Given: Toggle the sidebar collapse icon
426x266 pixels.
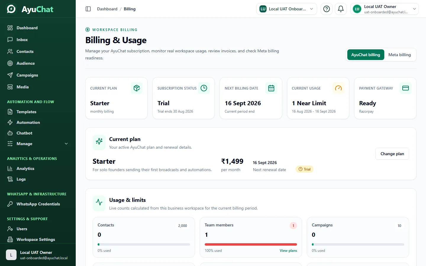Looking at the screenshot, I should click(88, 9).
